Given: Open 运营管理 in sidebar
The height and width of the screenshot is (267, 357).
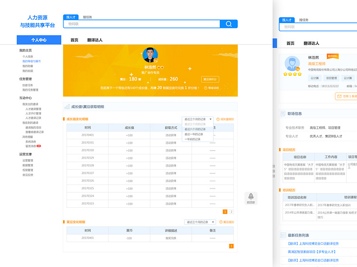Looking at the screenshot, I should [x=28, y=160].
